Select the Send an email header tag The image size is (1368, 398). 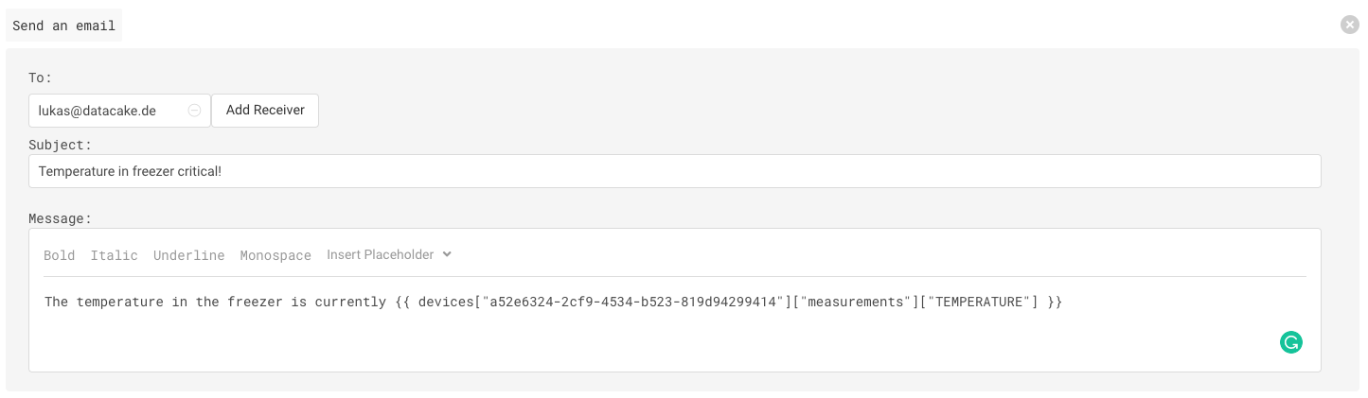[64, 26]
